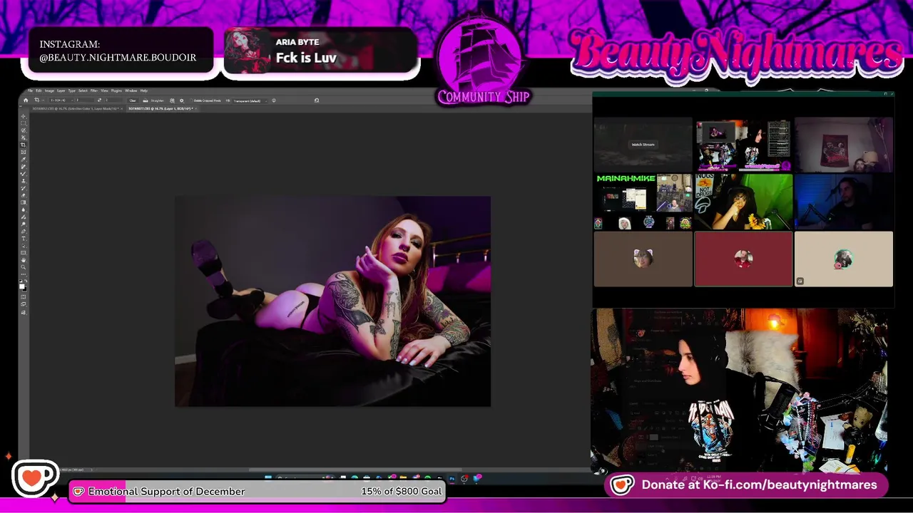Select the Object Selection tool
Viewport: 913px width, 513px height.
(x=24, y=138)
